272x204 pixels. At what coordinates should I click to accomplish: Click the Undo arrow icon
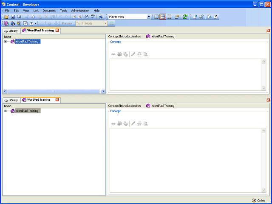(60, 17)
